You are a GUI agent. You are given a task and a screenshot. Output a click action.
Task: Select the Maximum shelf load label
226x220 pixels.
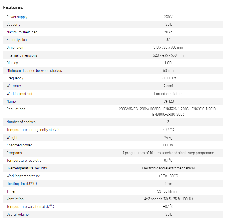pos(22,32)
